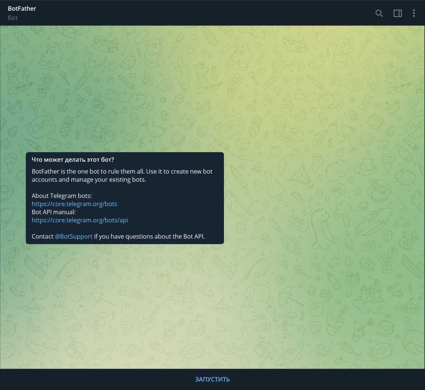The height and width of the screenshot is (390, 425).
Task: Click the "Contact" word before @BotSupport
Action: 42,236
